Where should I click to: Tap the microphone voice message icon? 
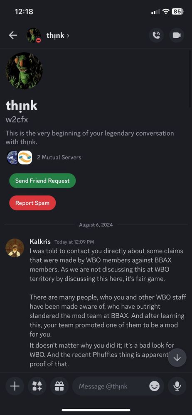click(177, 386)
